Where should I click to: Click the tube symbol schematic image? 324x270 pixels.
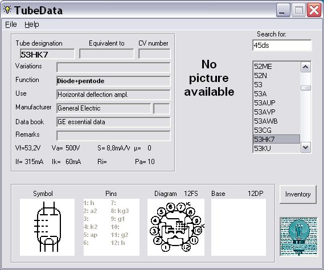coord(47,227)
